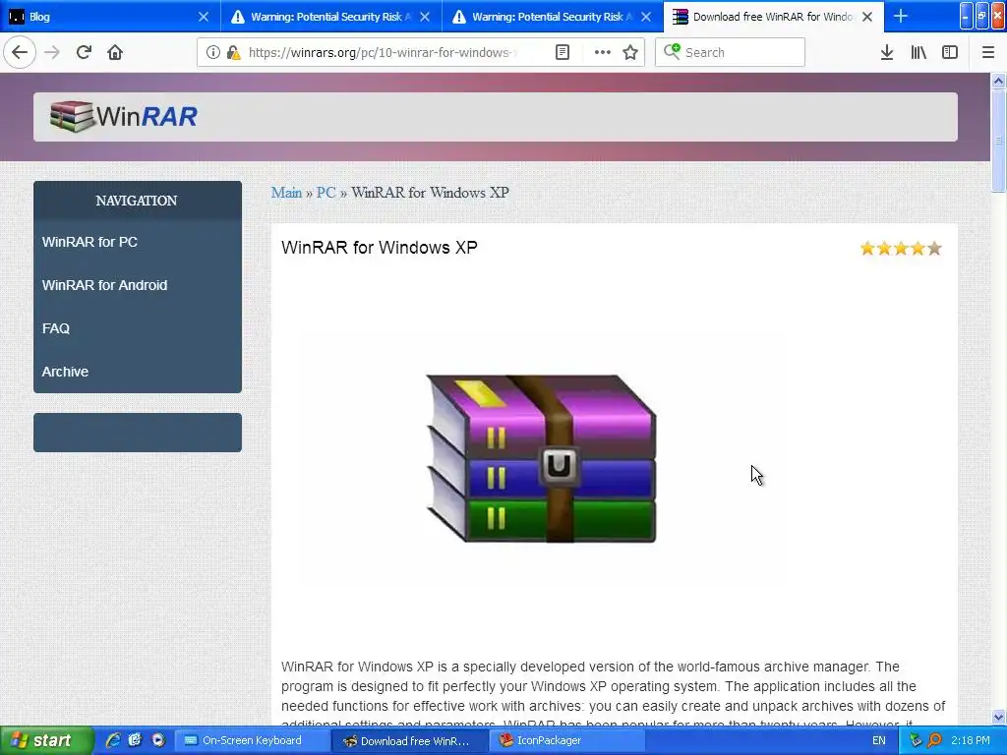Click the winrars.org address bar URL
The width and height of the screenshot is (1007, 755).
(383, 53)
